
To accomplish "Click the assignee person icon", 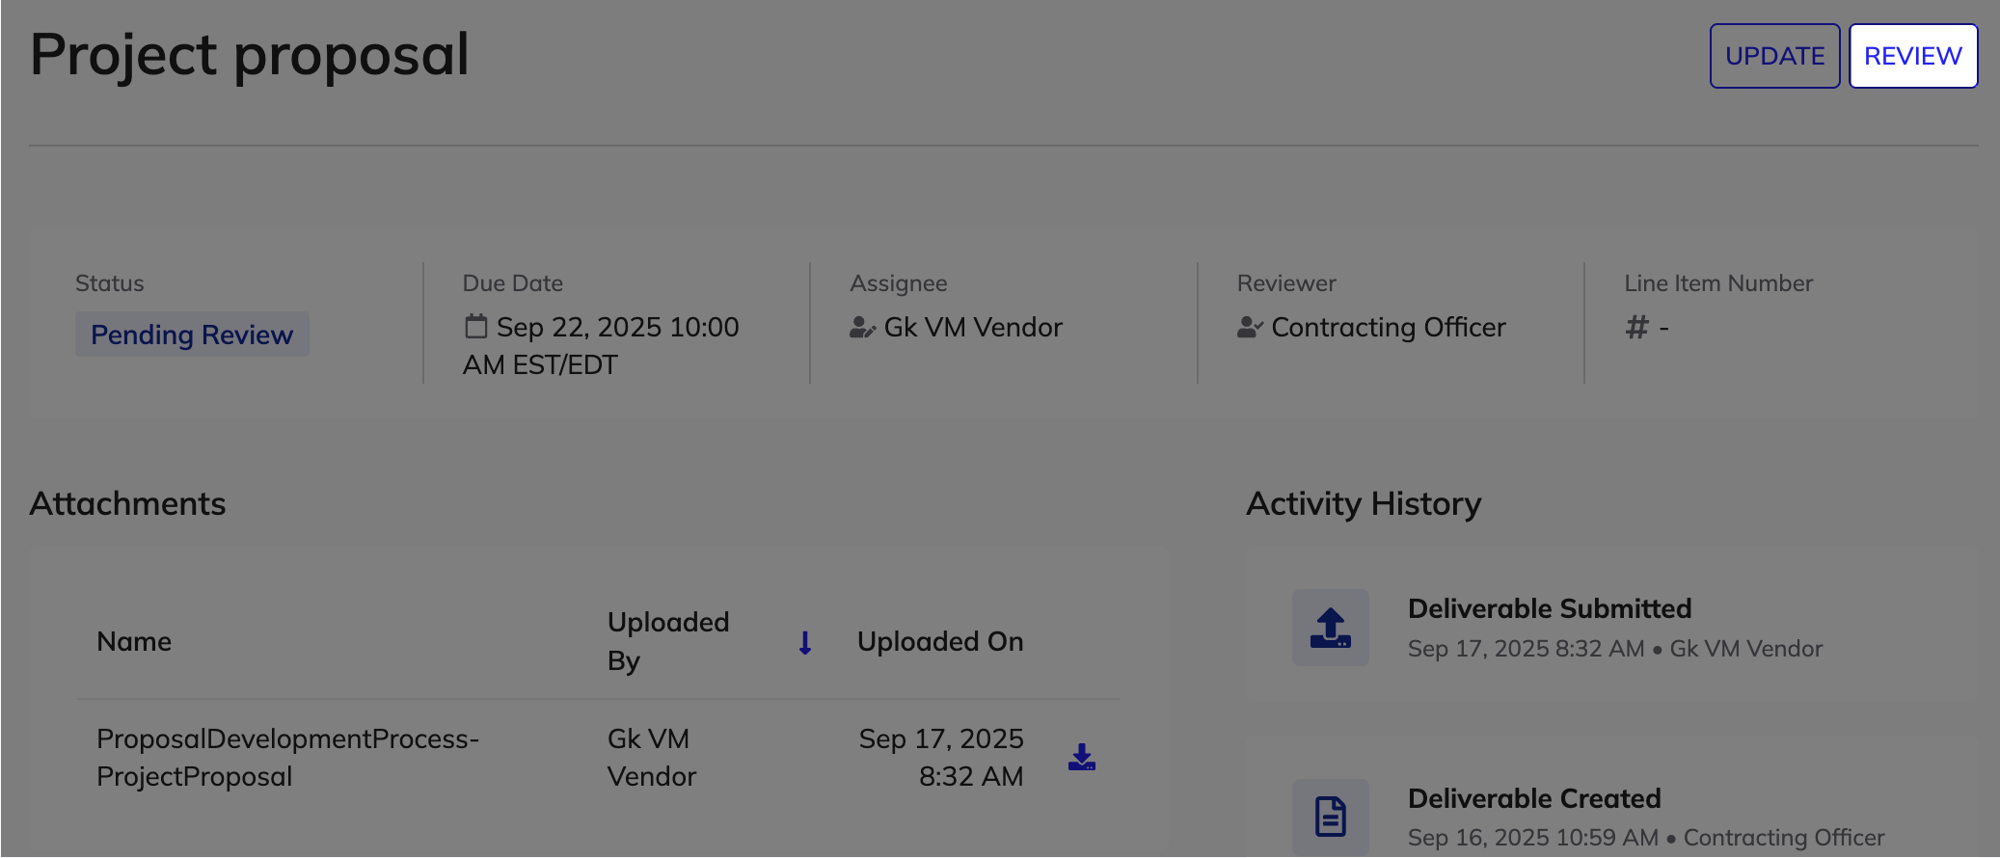I will click(862, 328).
